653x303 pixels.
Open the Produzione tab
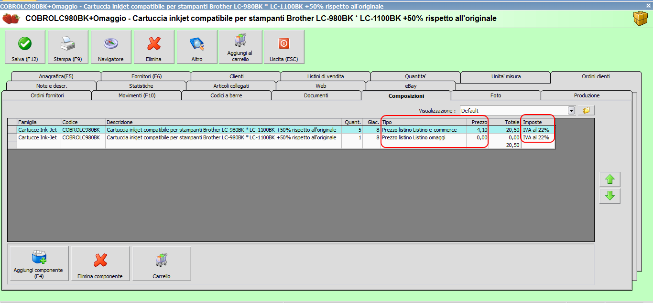[587, 95]
